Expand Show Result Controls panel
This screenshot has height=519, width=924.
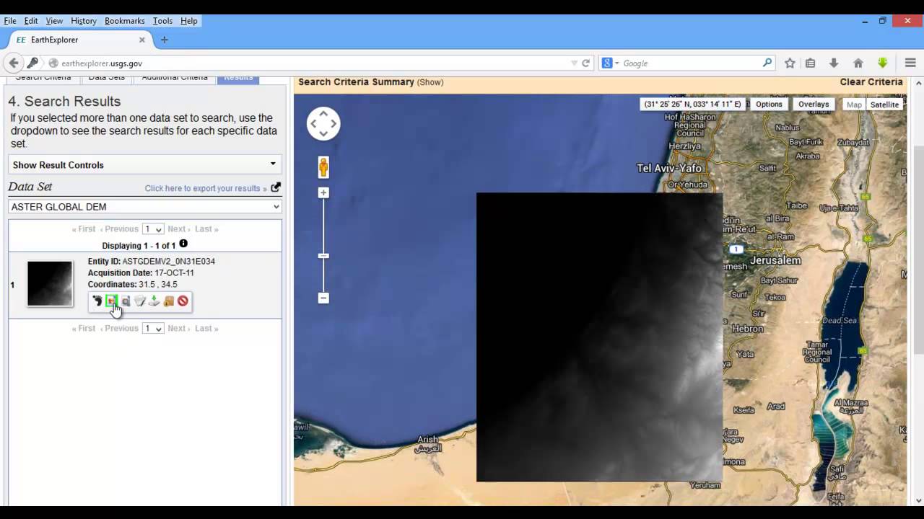(x=144, y=164)
